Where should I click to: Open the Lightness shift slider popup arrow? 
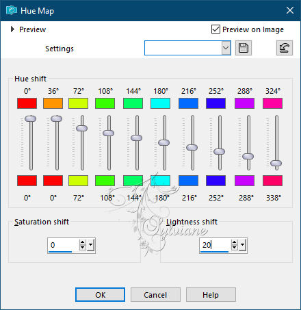pos(242,245)
